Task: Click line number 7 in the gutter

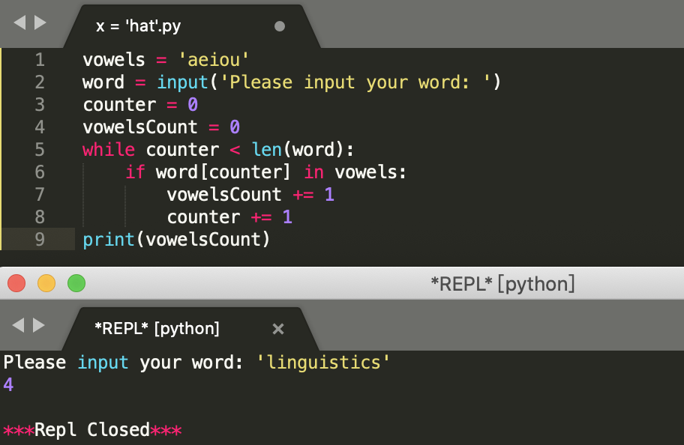Action: click(x=40, y=194)
